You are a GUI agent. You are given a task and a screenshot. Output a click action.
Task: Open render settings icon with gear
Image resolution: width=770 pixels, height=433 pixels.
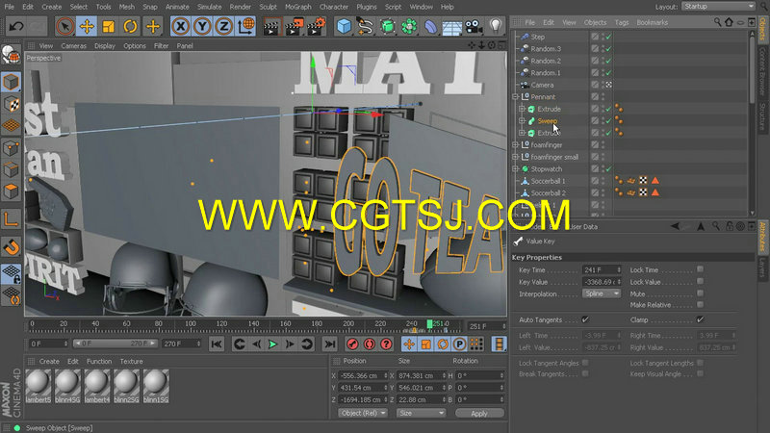[x=316, y=26]
